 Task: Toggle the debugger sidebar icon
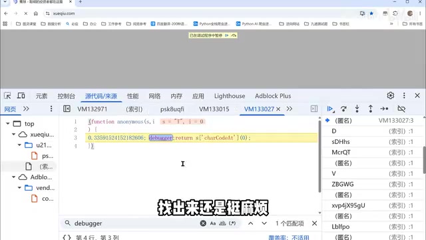[314, 109]
